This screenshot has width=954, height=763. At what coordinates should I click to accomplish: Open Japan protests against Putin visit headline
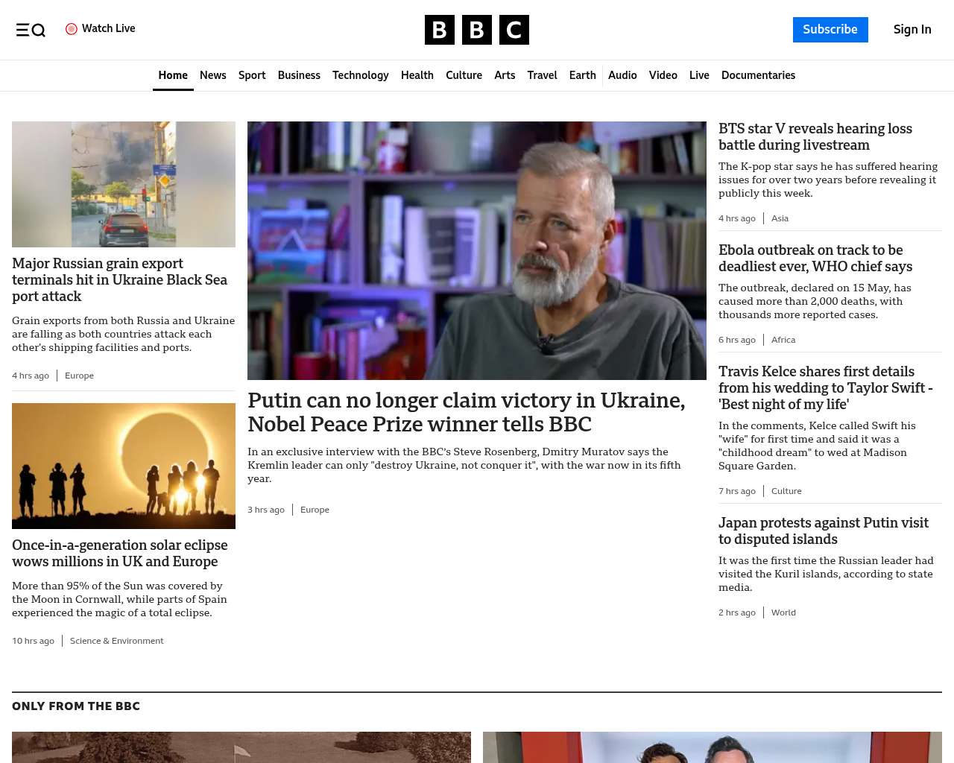[x=824, y=531]
